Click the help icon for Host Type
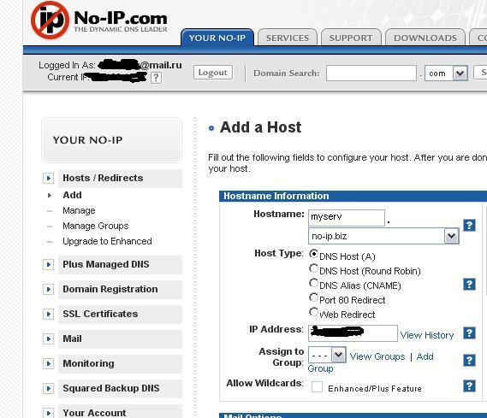 tap(469, 284)
